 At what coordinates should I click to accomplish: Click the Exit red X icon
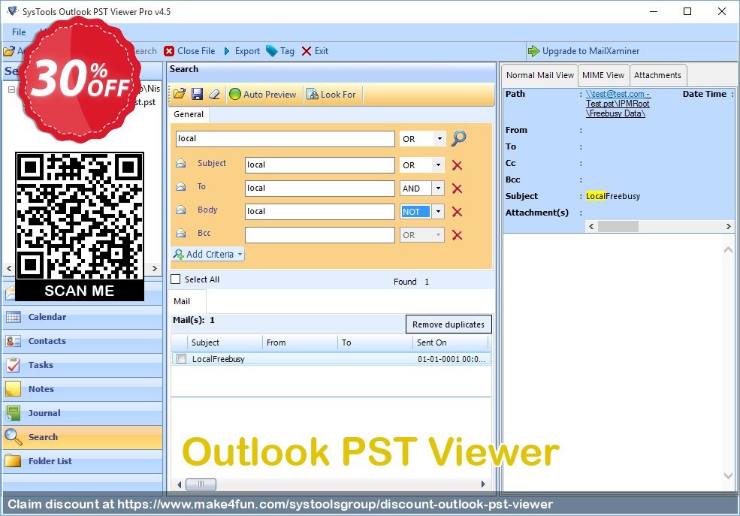coord(307,51)
